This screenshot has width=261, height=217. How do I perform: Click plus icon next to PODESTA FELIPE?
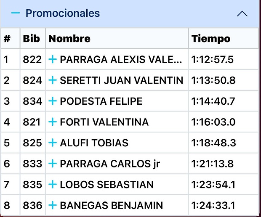click(53, 101)
